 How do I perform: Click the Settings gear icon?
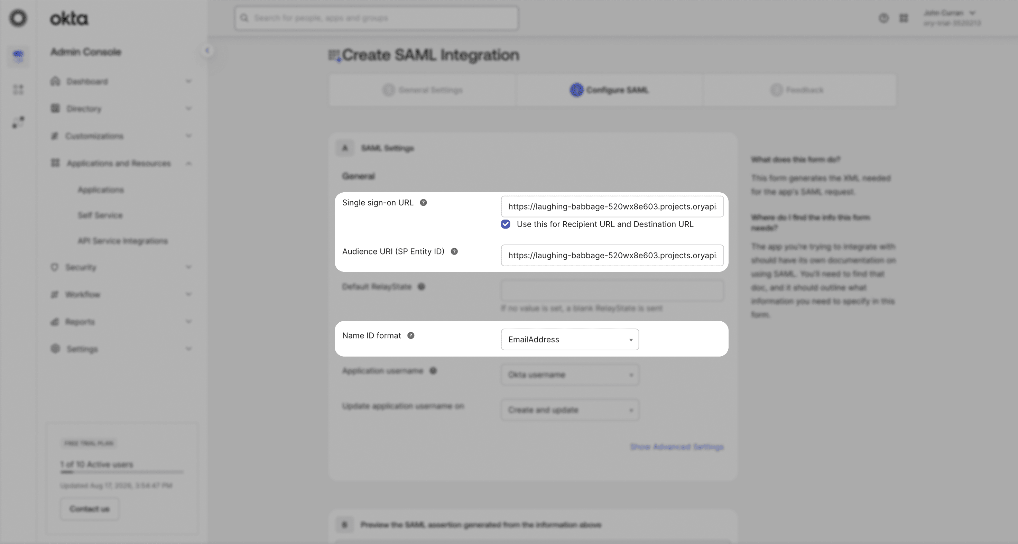(55, 349)
